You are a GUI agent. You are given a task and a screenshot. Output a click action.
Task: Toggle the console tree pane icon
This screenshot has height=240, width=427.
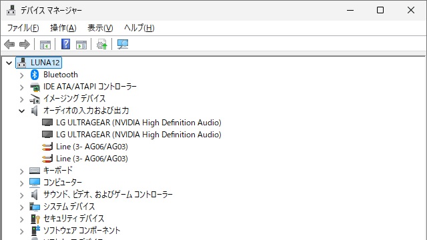point(45,45)
